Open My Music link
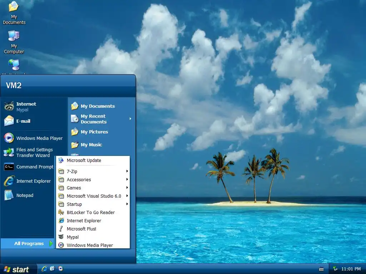This screenshot has height=274, width=366. (x=91, y=145)
